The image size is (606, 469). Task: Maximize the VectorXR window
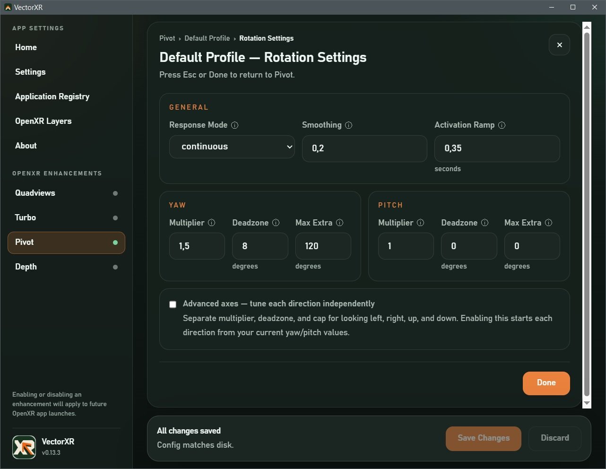(x=573, y=7)
